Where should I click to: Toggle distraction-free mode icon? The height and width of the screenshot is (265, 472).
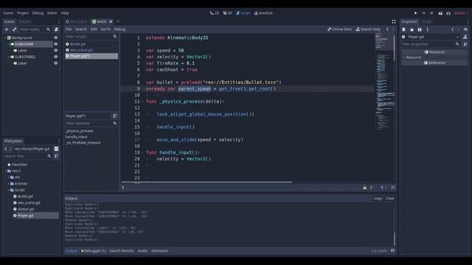(x=393, y=21)
